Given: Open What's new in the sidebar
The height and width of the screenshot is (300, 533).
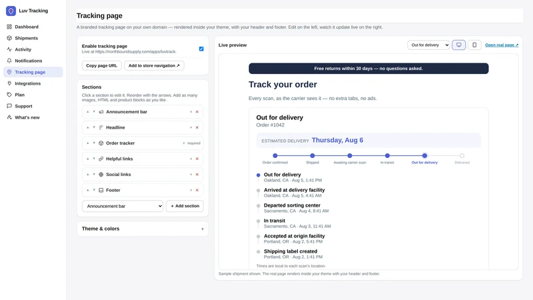Looking at the screenshot, I should [33, 117].
